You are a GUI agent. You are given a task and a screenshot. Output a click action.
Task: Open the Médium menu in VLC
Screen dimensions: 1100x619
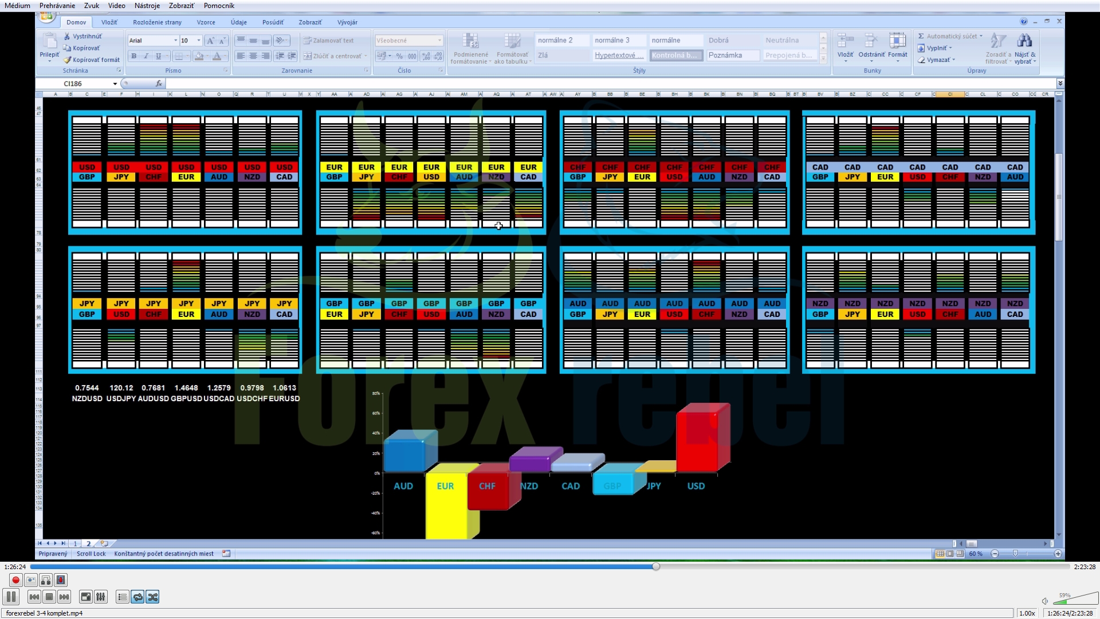(x=17, y=6)
